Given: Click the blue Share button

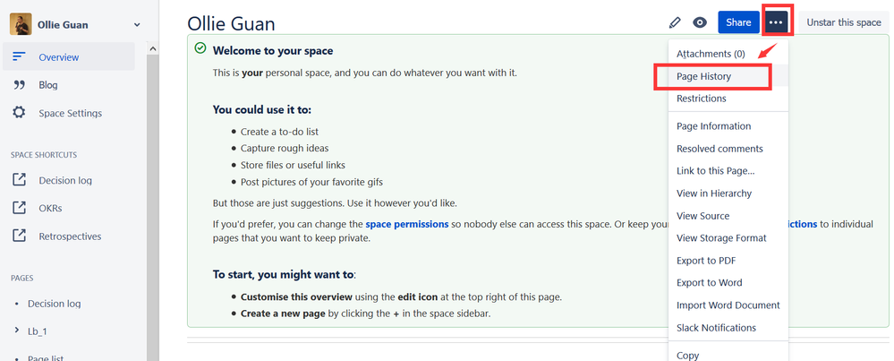Looking at the screenshot, I should [x=738, y=22].
